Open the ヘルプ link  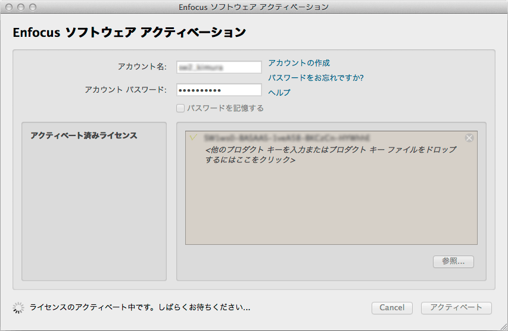pyautogui.click(x=279, y=93)
